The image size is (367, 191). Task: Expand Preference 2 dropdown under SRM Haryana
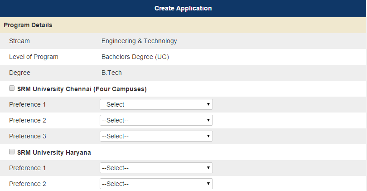[156, 184]
